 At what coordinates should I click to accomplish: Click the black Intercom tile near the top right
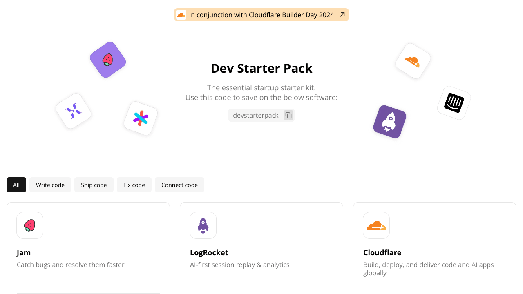point(454,102)
